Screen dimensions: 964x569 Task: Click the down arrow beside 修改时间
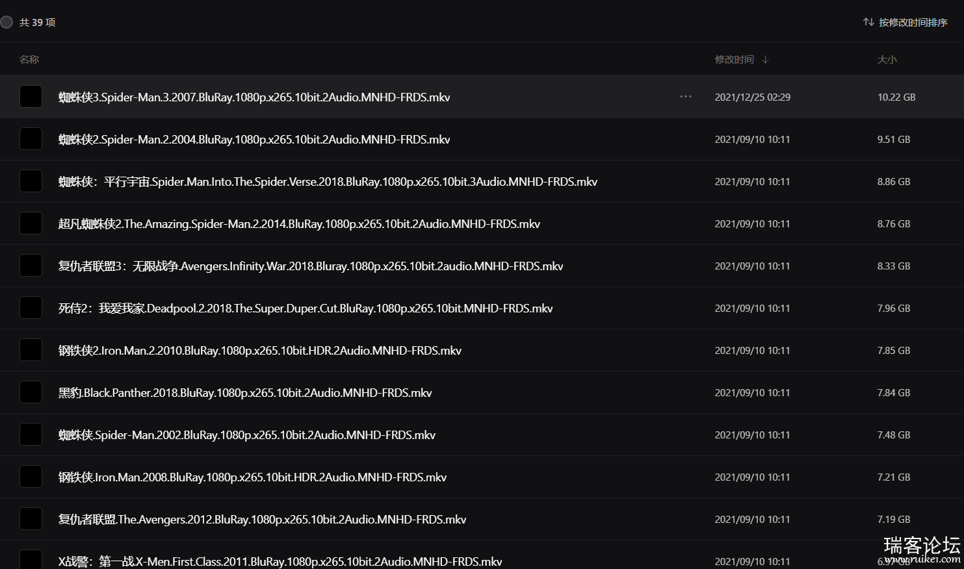[x=765, y=59]
